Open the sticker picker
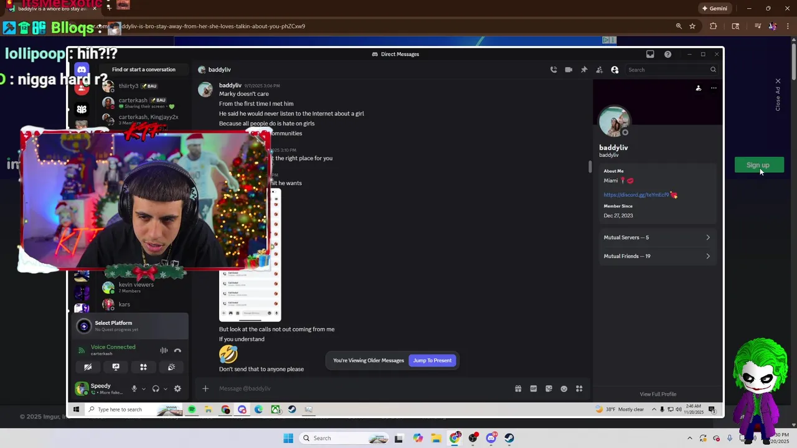This screenshot has width=797, height=448. 549,389
